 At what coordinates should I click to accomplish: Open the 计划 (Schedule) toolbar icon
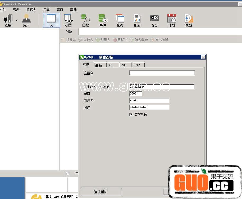[171, 20]
